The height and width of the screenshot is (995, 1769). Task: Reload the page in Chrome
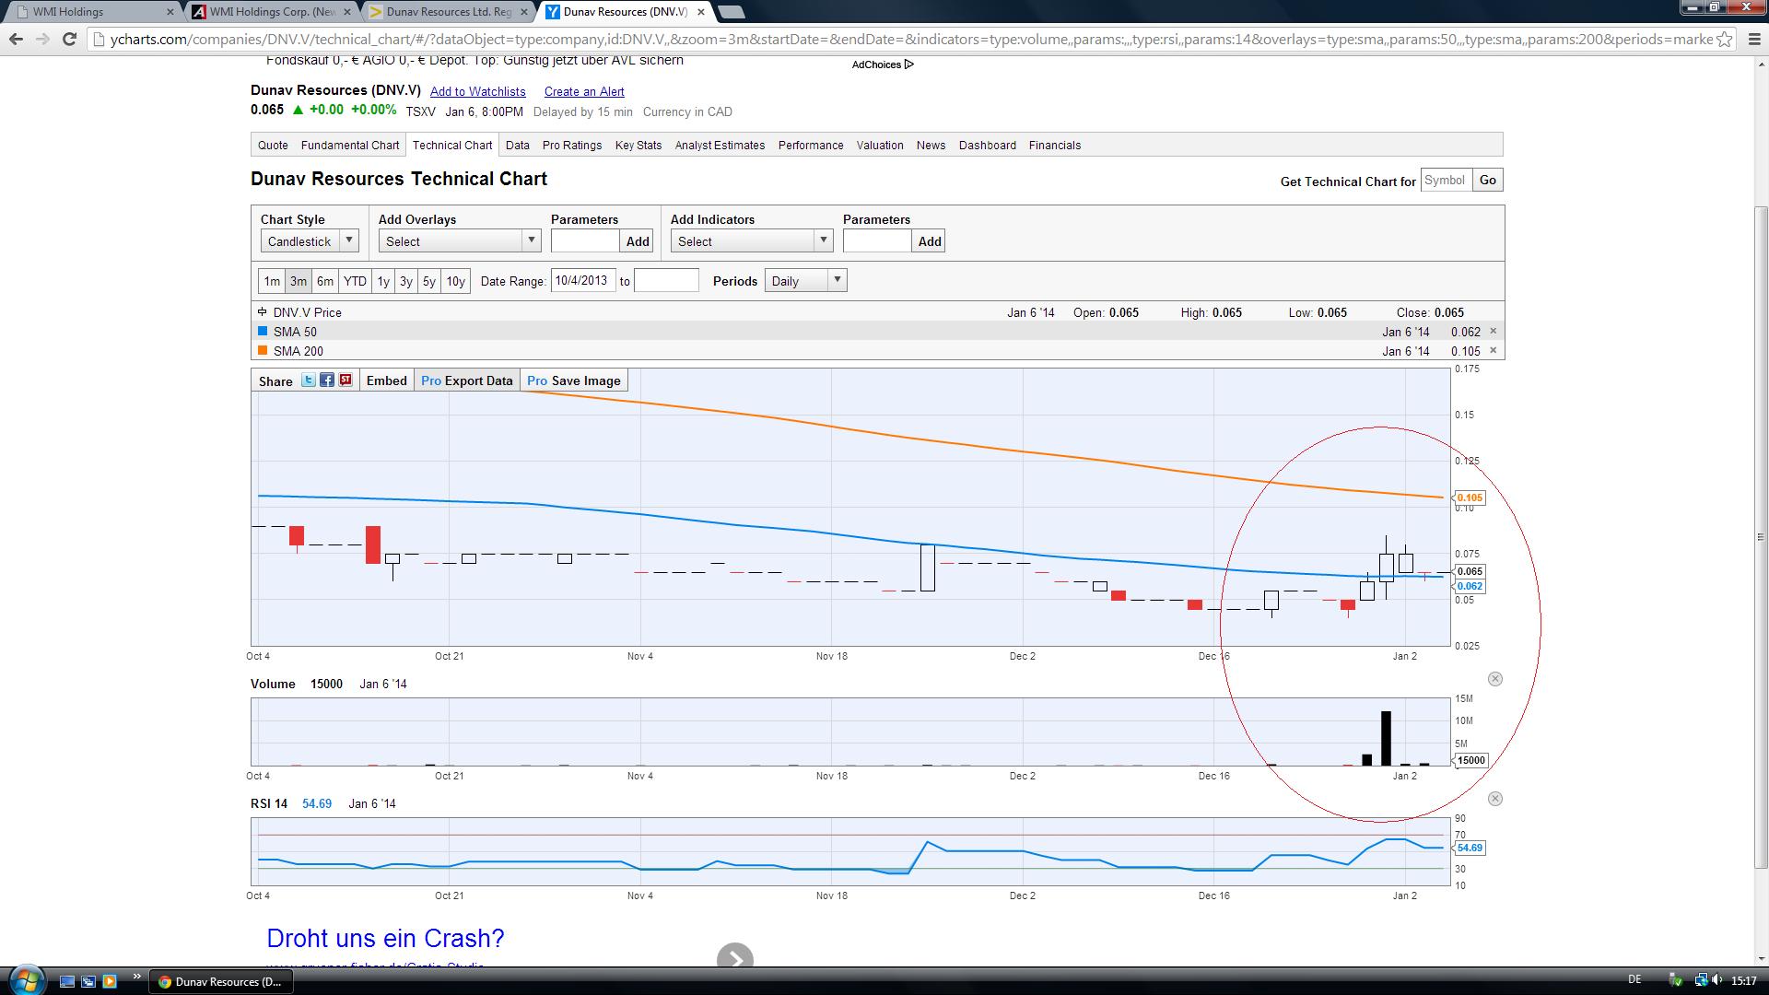pos(69,39)
